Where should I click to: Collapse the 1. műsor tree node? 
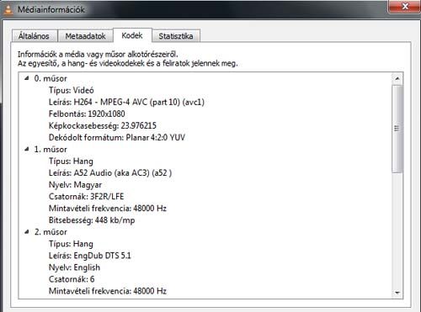coord(27,150)
